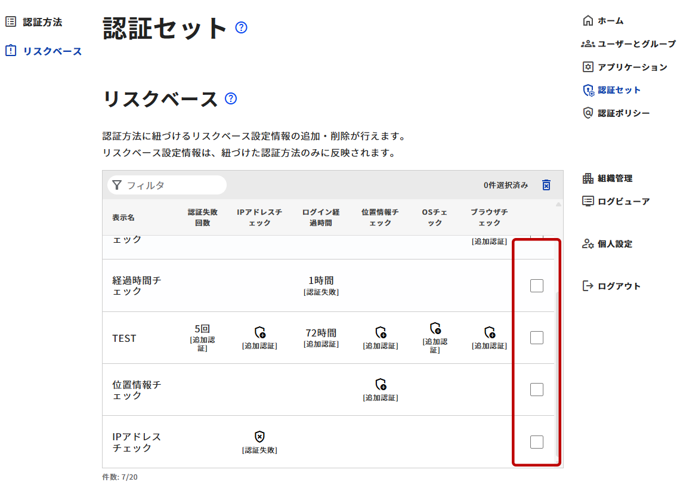
Task: Click the ユーザーとグループ people icon
Action: tap(588, 44)
